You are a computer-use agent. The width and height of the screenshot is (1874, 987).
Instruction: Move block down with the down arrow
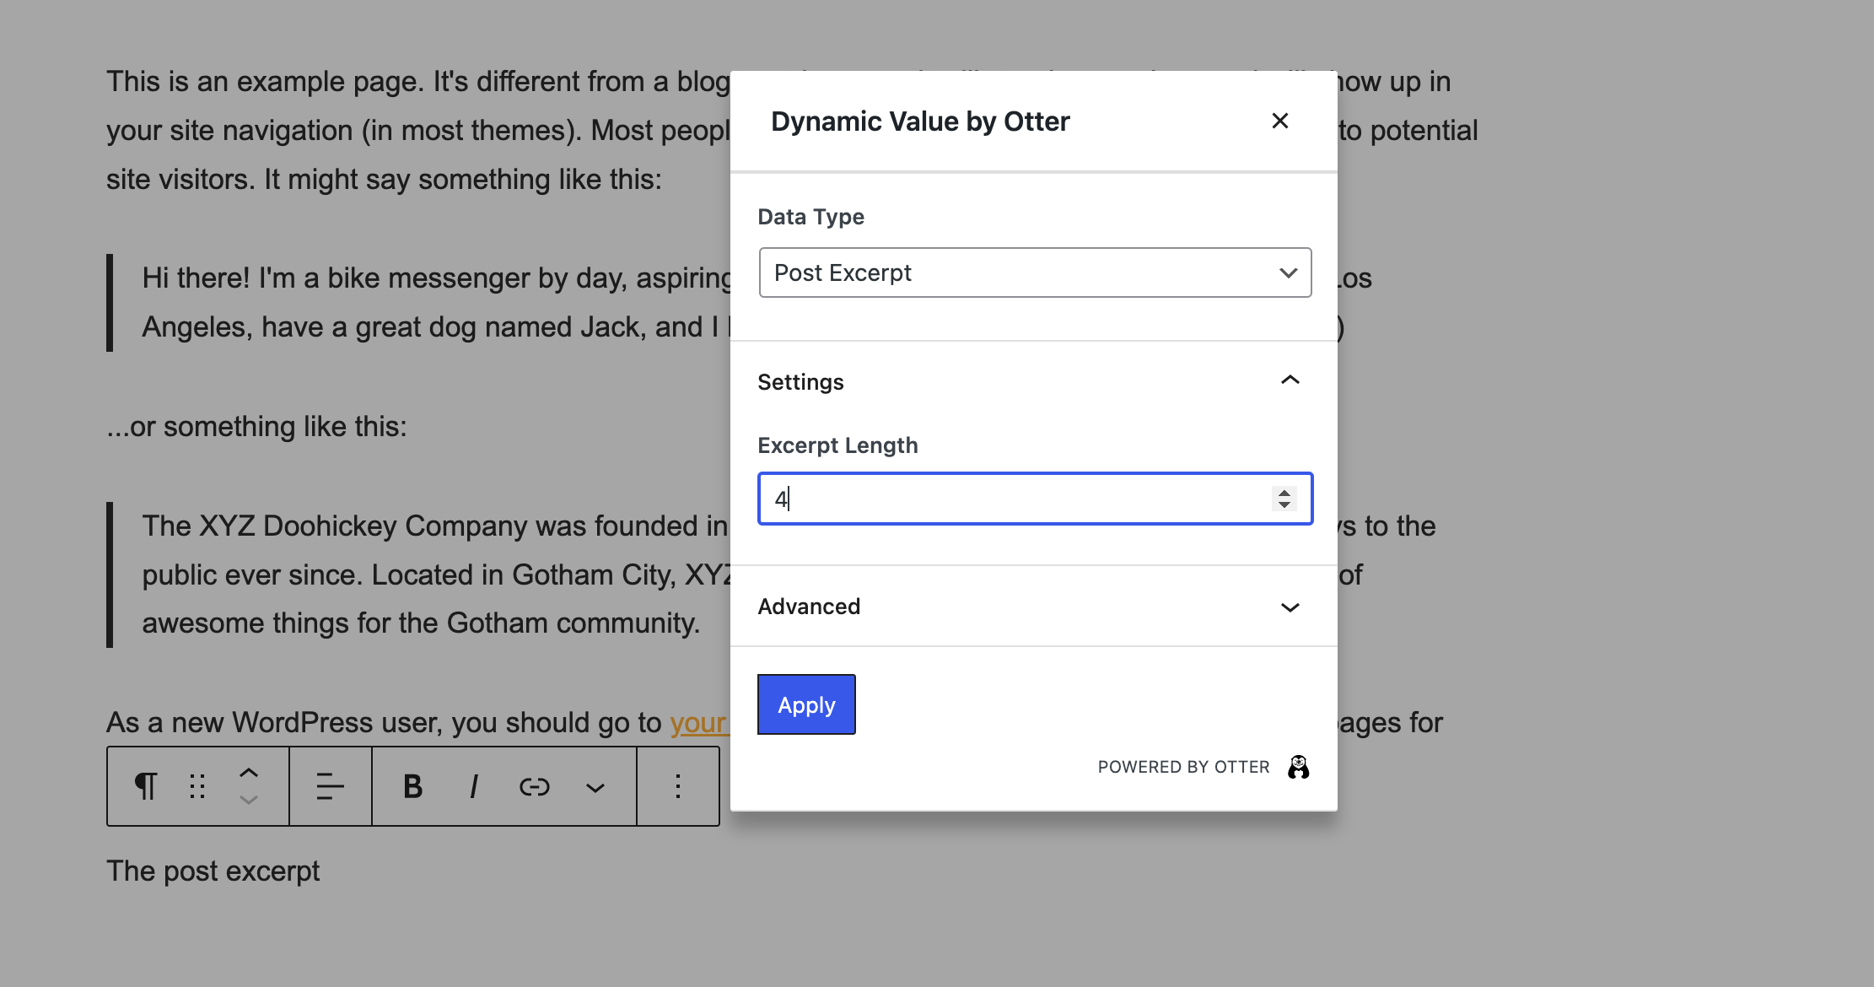(248, 800)
